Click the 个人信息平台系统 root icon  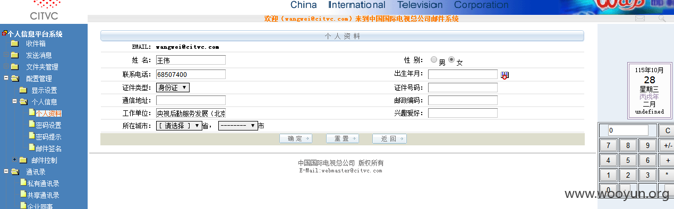[x=5, y=33]
